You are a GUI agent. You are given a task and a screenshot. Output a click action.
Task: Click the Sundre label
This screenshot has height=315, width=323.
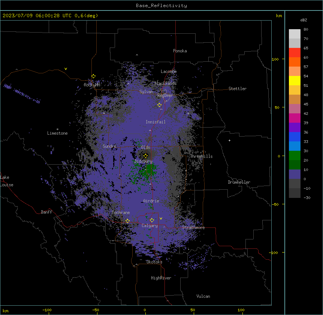point(109,146)
